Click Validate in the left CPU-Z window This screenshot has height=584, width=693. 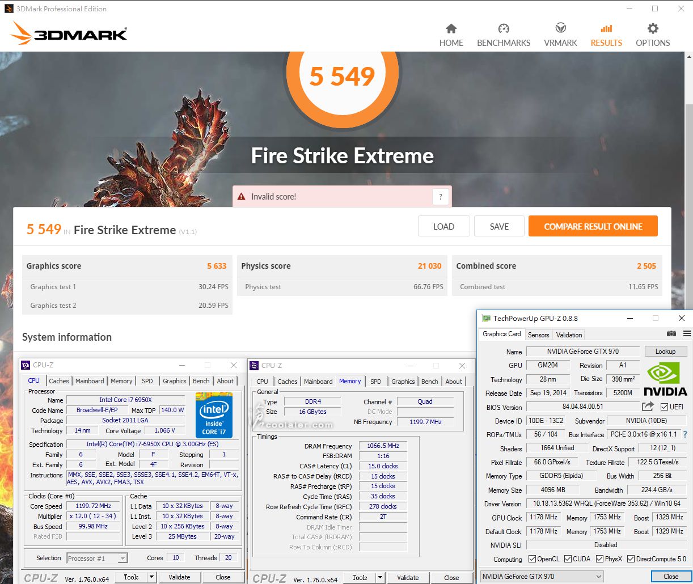(x=179, y=577)
